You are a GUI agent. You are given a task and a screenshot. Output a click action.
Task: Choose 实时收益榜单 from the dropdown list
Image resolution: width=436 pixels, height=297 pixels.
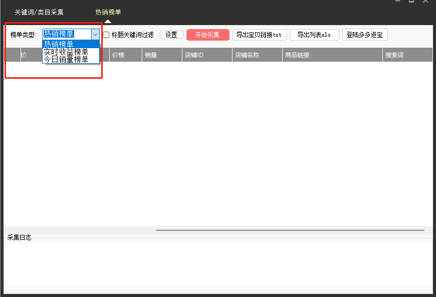pos(71,52)
